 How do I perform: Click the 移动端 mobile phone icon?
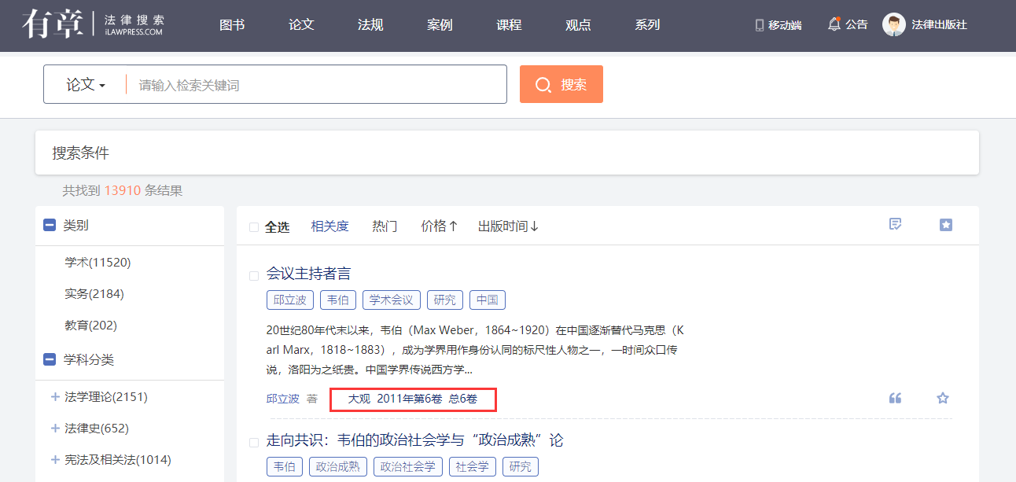[760, 25]
